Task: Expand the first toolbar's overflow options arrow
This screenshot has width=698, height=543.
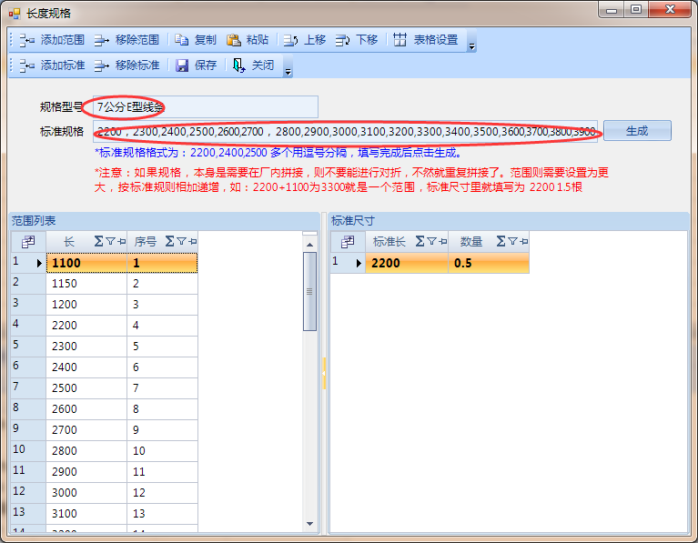Action: 471,45
